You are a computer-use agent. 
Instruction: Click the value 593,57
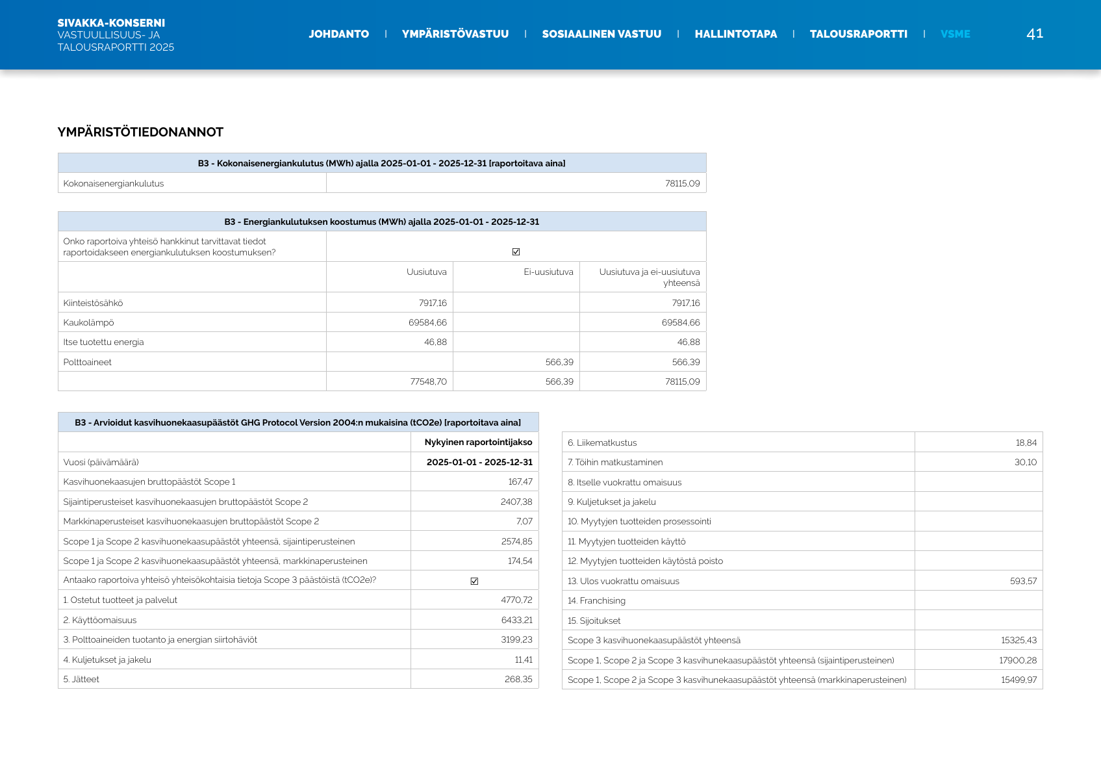1024,581
